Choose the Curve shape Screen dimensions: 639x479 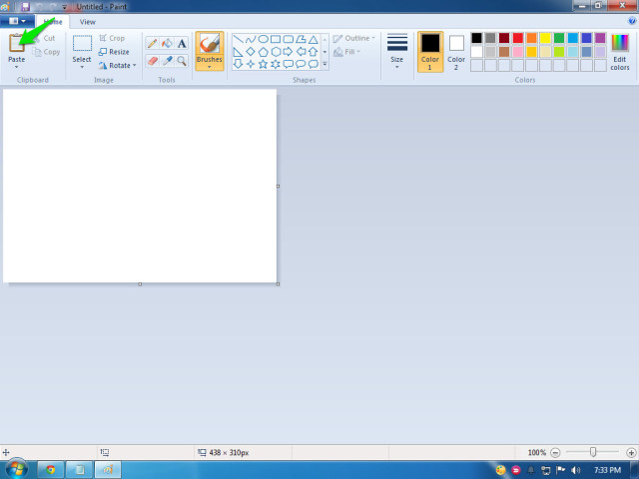pyautogui.click(x=251, y=39)
